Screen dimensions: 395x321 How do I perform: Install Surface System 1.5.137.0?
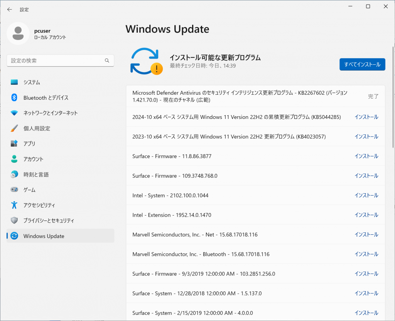click(x=366, y=293)
